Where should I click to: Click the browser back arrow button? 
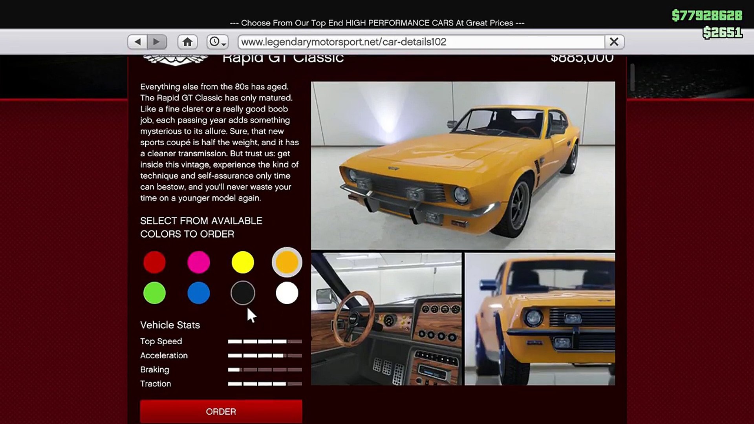pyautogui.click(x=137, y=42)
